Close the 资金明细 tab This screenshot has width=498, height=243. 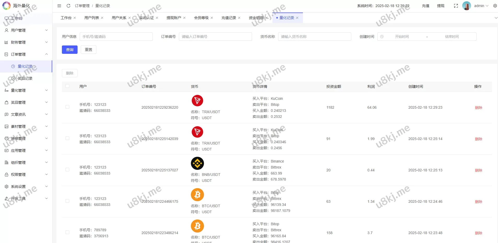pyautogui.click(x=267, y=18)
